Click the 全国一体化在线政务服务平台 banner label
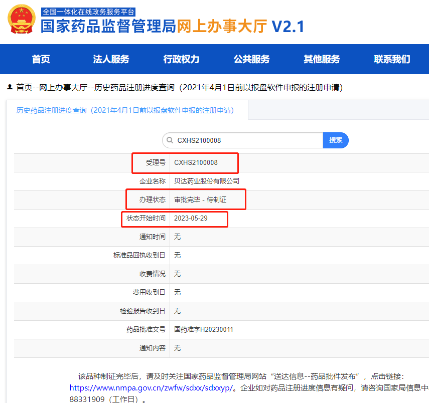Viewport: 429px width, 403px height. click(x=89, y=12)
